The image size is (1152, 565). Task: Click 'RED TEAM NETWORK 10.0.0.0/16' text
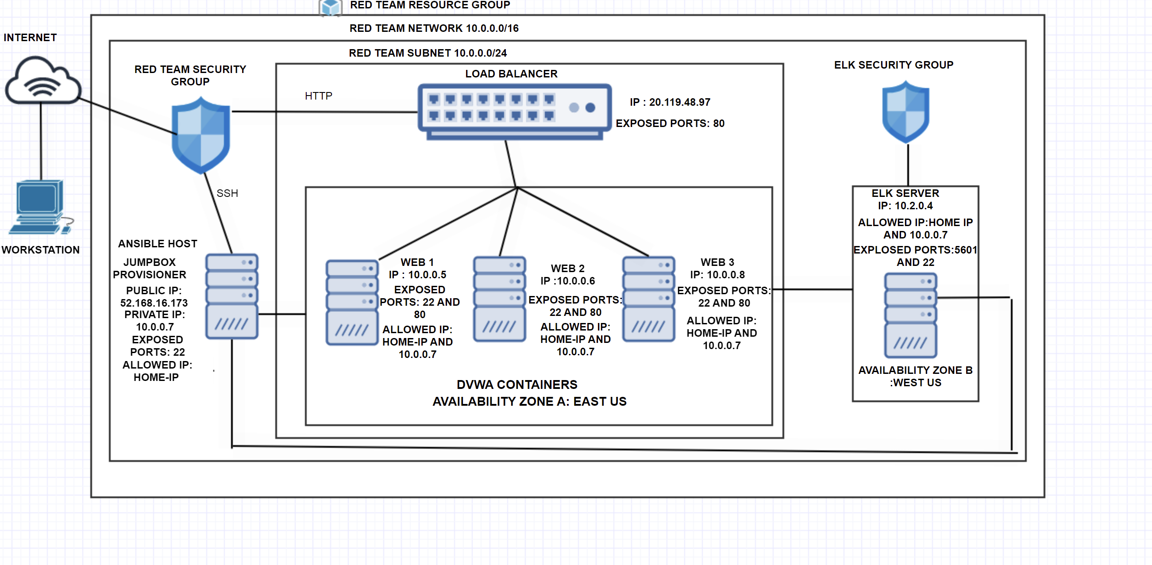tap(434, 28)
